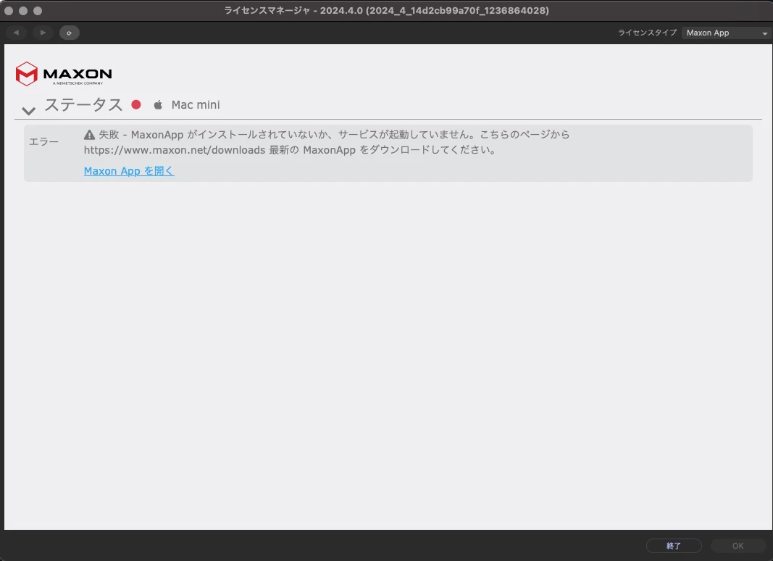Click the エラー label

coord(44,141)
